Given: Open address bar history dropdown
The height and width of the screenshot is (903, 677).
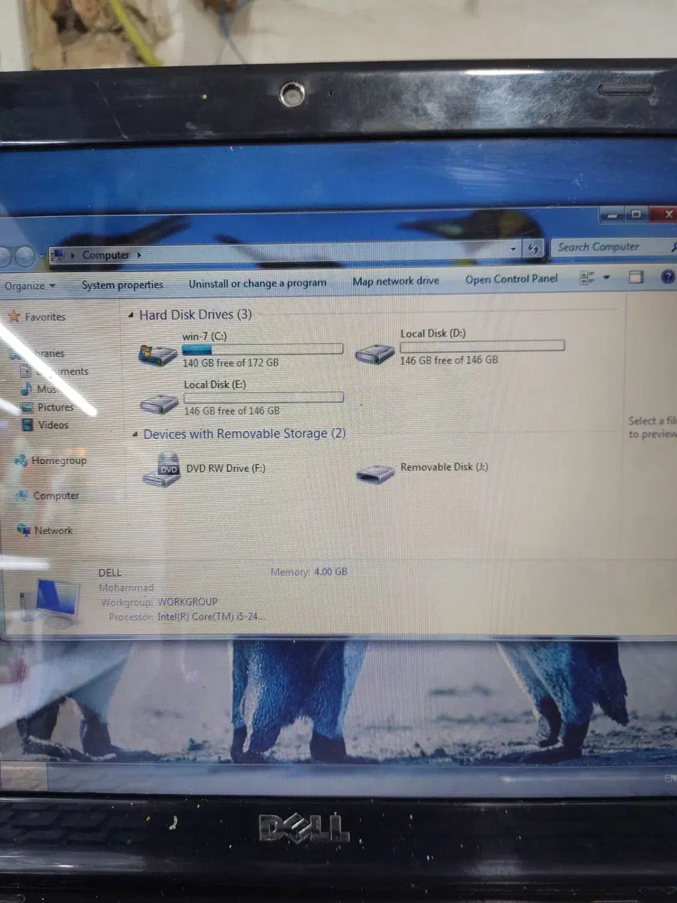Looking at the screenshot, I should (513, 248).
